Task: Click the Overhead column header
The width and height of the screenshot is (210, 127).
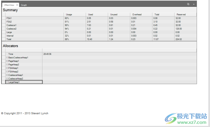Action: click(x=137, y=14)
